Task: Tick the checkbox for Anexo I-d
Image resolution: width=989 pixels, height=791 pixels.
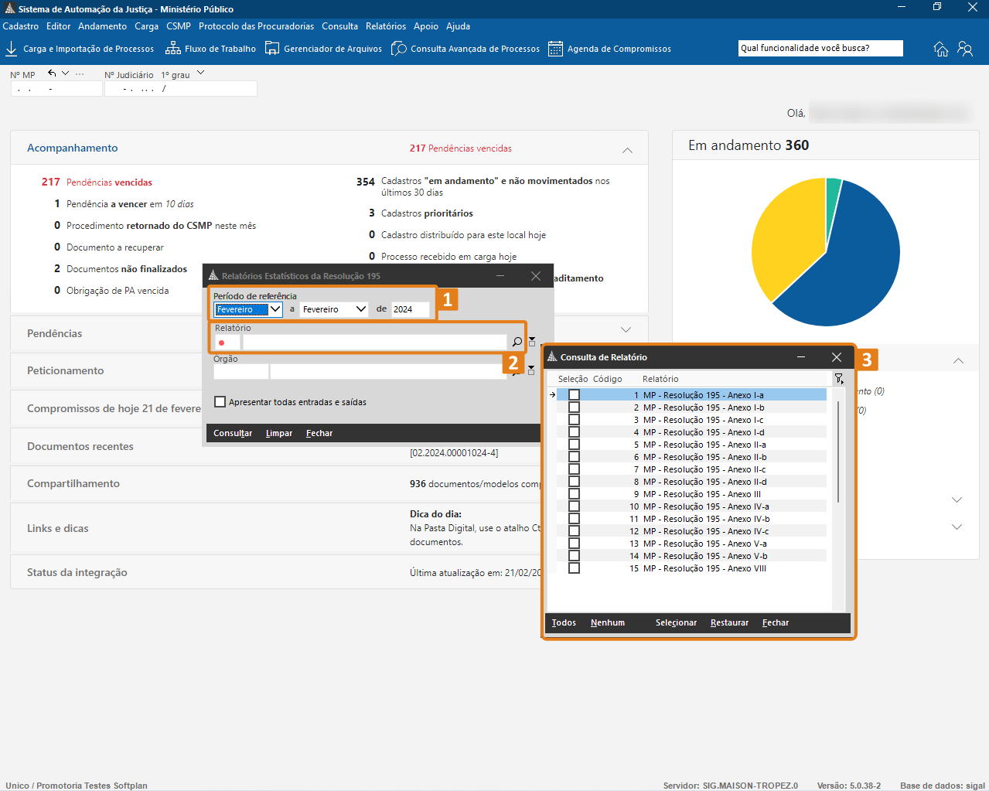Action: (x=574, y=432)
